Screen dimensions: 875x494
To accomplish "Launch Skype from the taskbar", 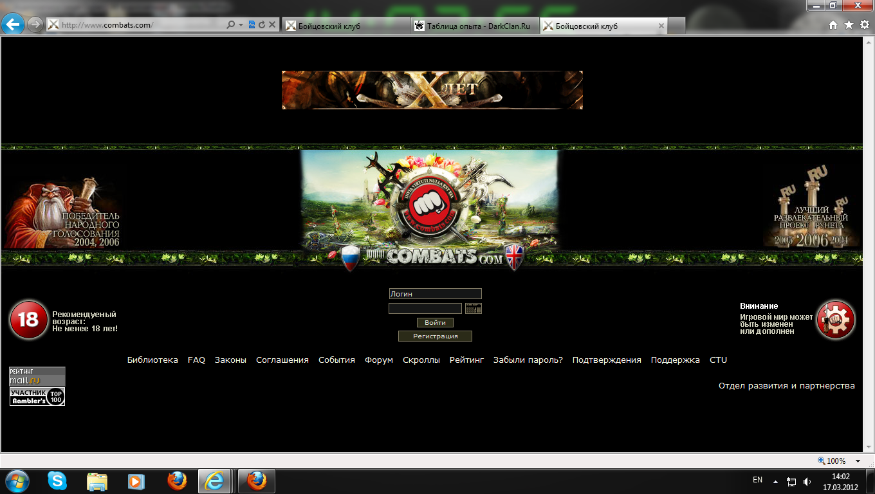I will point(57,480).
